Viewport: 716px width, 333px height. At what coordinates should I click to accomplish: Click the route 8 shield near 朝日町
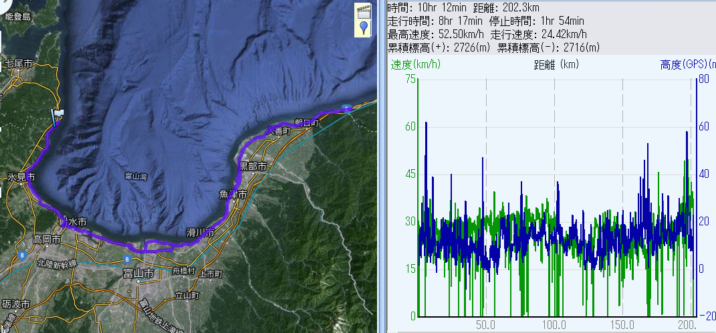click(x=346, y=107)
